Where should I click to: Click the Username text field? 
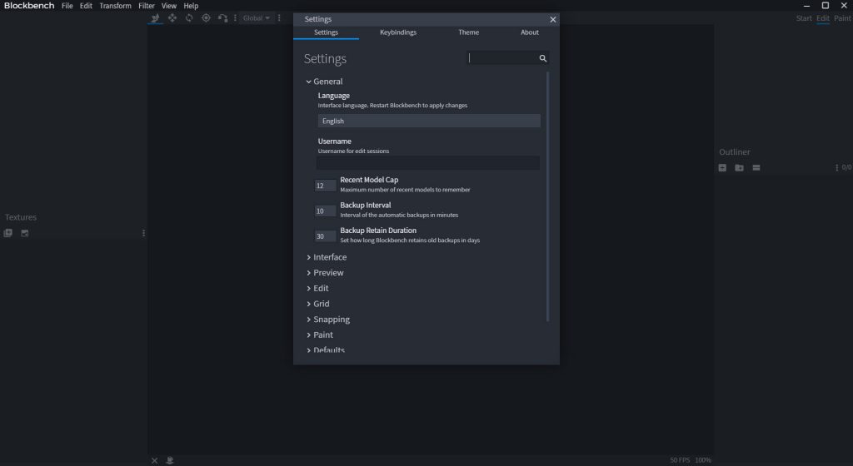tap(429, 163)
